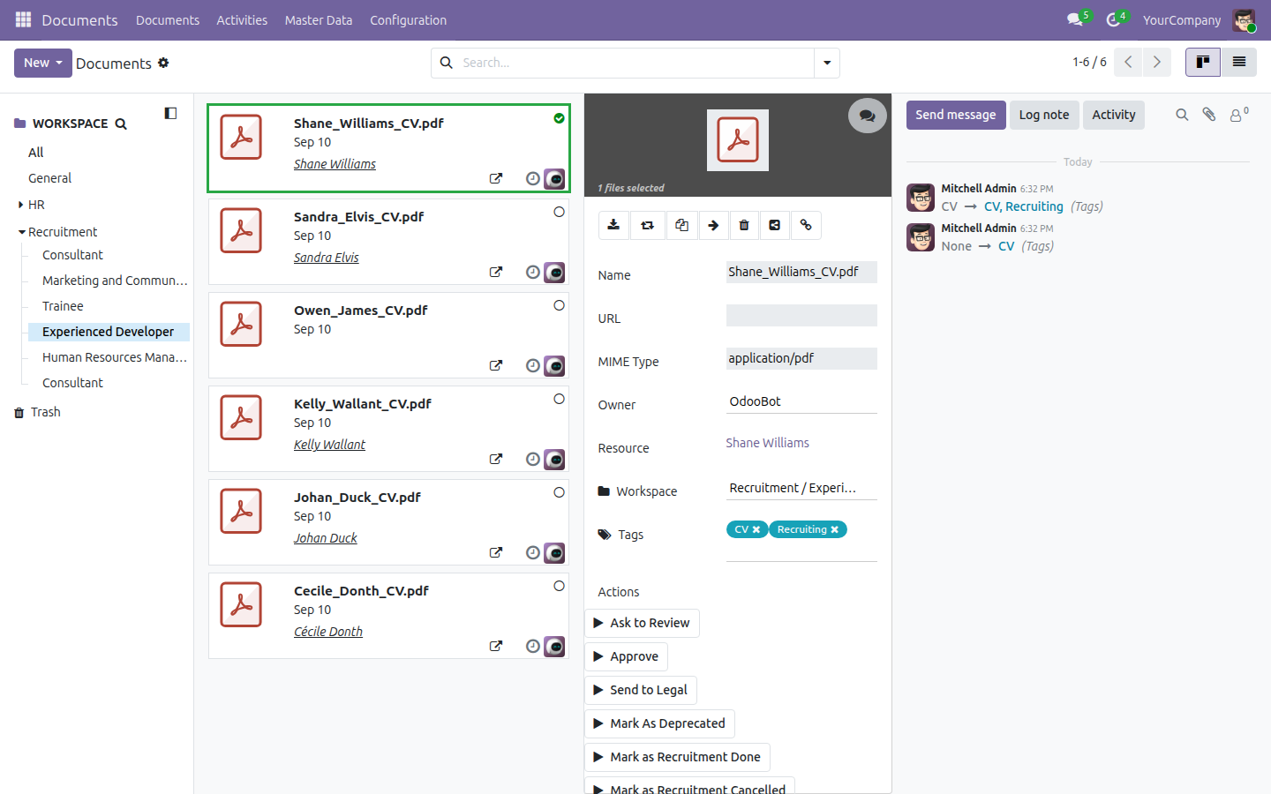
Task: Switch to the kanban view
Action: click(x=1202, y=62)
